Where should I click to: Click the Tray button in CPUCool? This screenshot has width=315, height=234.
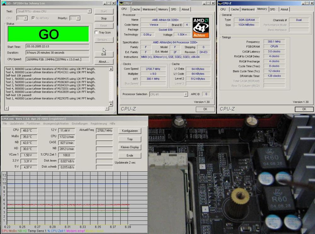[130, 139]
